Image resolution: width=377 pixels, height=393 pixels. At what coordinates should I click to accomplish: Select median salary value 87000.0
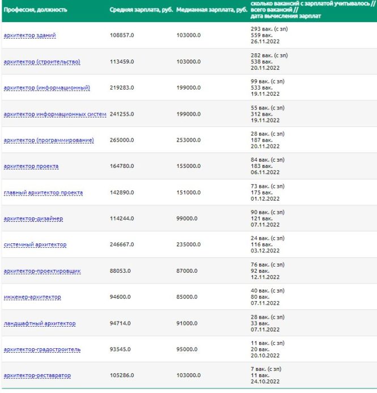[x=187, y=271]
